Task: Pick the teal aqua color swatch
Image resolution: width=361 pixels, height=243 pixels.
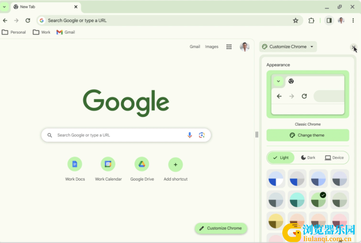Action: pos(297,200)
